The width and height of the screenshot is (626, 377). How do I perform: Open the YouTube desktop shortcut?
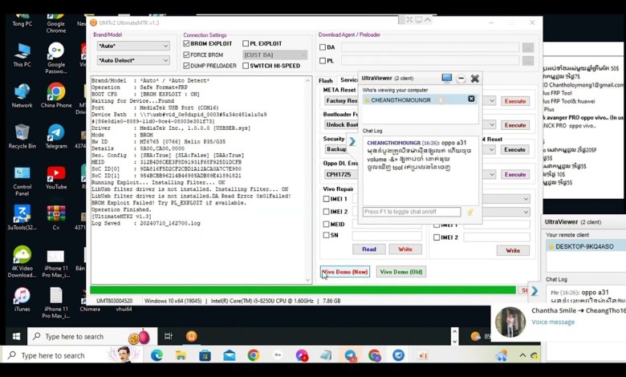tap(55, 175)
